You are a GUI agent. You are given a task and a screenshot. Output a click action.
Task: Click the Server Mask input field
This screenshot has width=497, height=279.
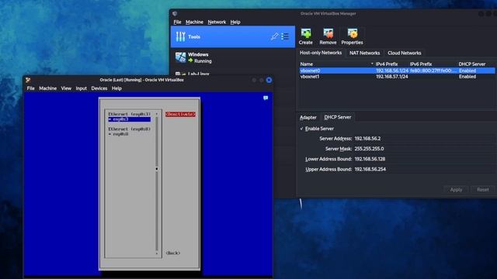pos(424,149)
